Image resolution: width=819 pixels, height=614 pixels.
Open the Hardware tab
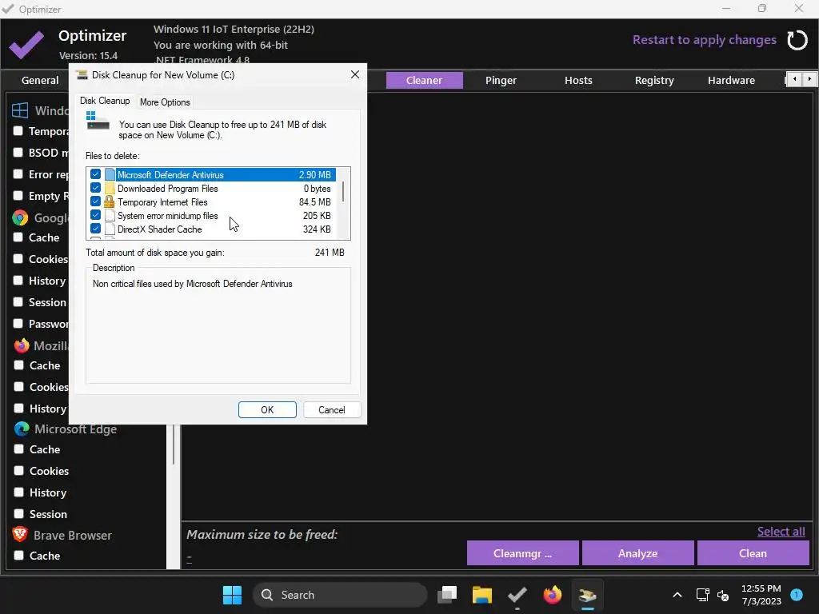[x=731, y=81]
